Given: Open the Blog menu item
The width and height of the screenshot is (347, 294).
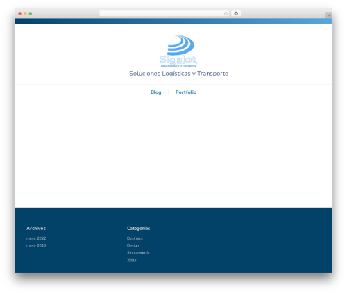Looking at the screenshot, I should tap(156, 92).
